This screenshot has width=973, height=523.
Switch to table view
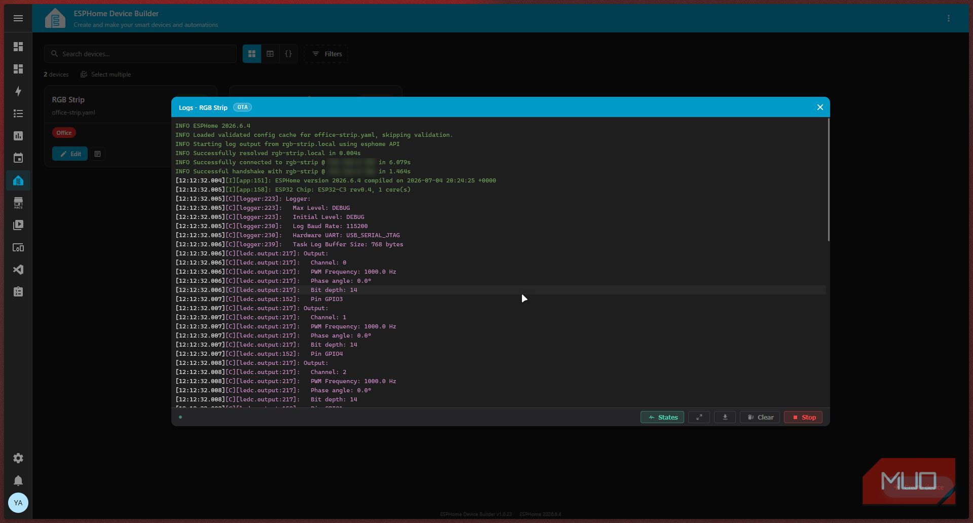[x=270, y=54]
